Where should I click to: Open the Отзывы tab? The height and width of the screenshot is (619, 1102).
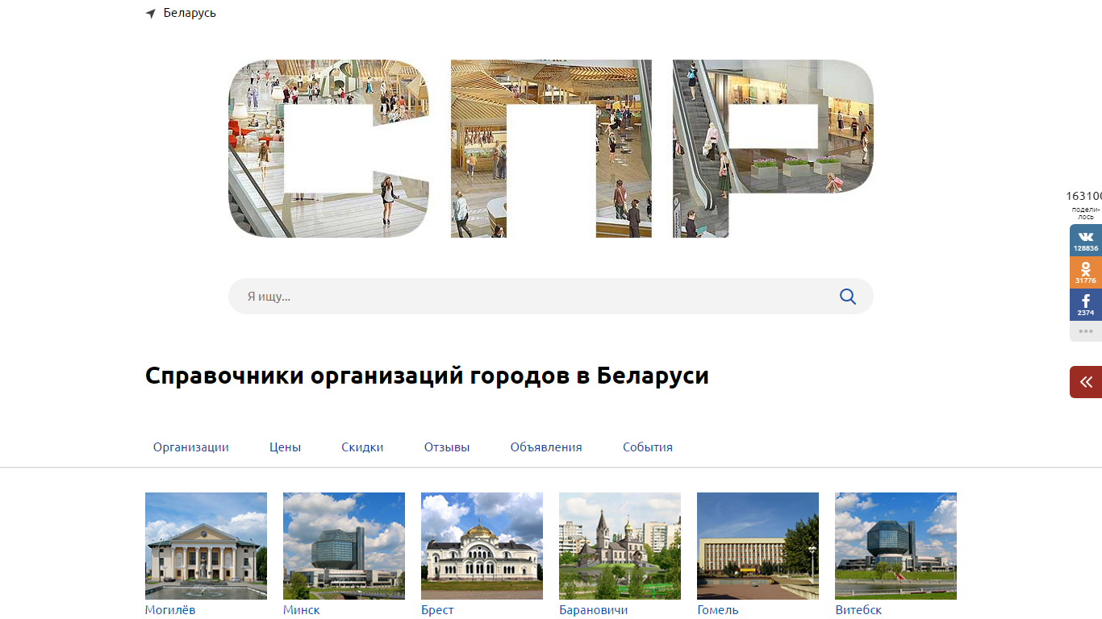coord(447,447)
